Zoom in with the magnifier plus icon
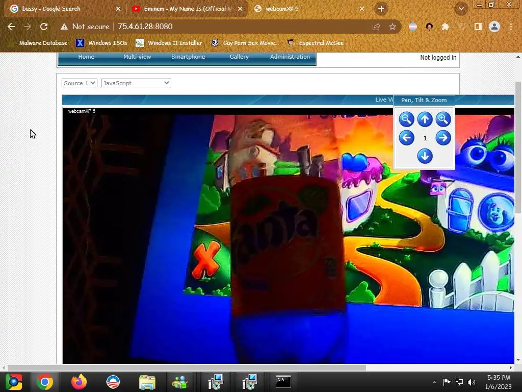The image size is (522, 392). coord(443,119)
